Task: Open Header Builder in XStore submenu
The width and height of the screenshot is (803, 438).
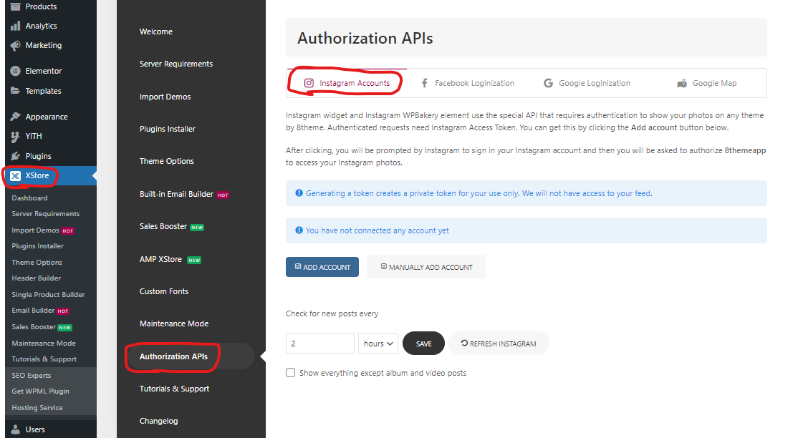Action: pyautogui.click(x=37, y=278)
